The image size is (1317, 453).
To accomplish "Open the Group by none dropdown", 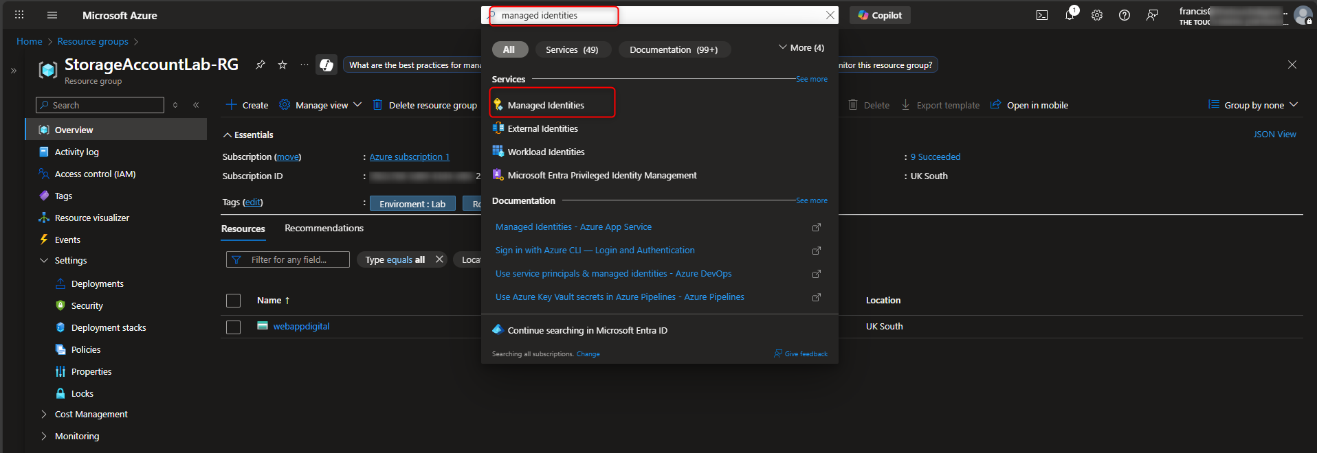I will pos(1253,105).
